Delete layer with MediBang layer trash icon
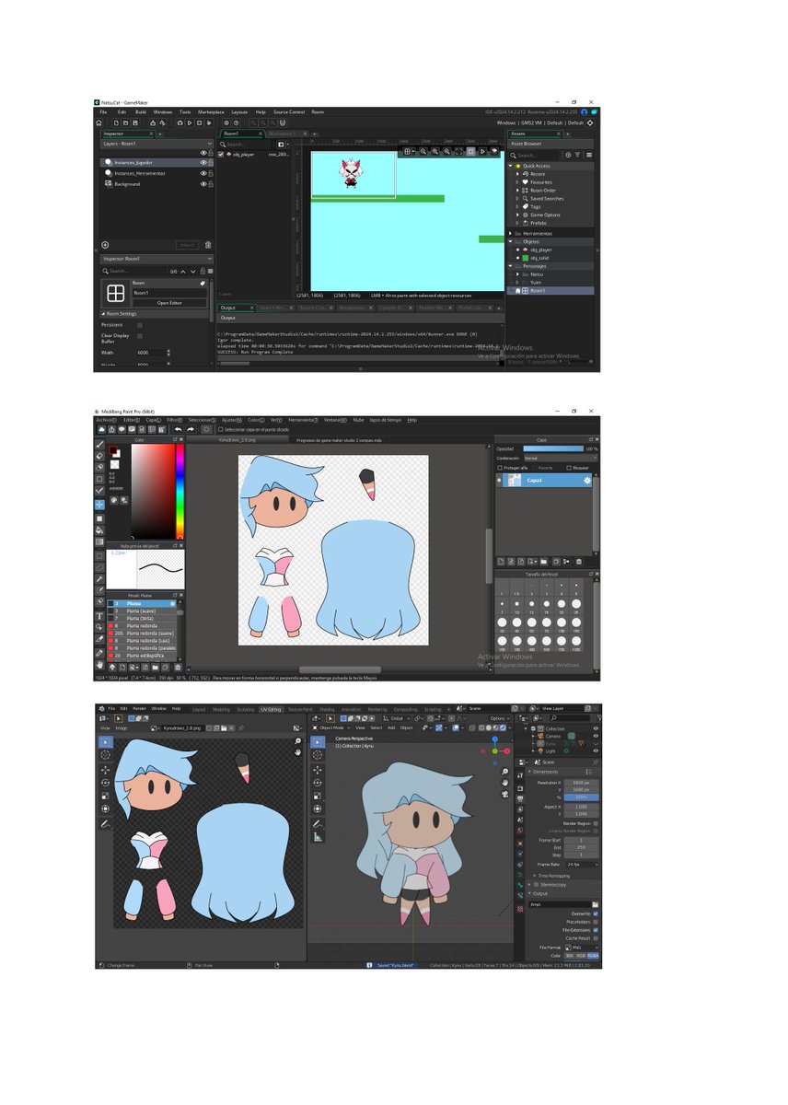Viewport: 788px width, 1105px height. click(579, 562)
